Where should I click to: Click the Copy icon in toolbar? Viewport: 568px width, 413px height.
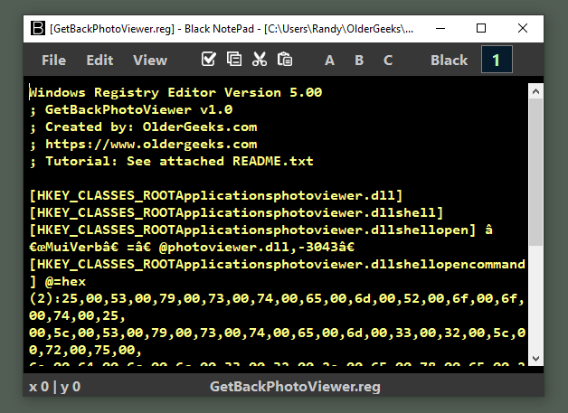234,59
